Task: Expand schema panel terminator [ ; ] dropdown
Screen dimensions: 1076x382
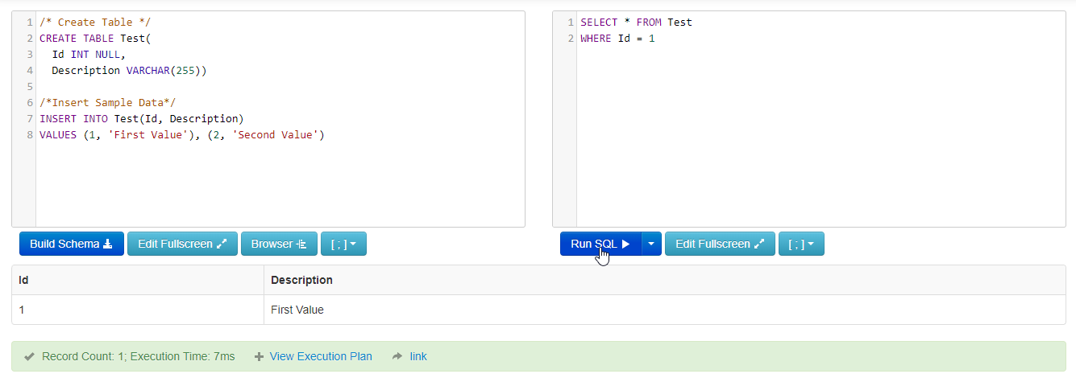Action: tap(343, 244)
